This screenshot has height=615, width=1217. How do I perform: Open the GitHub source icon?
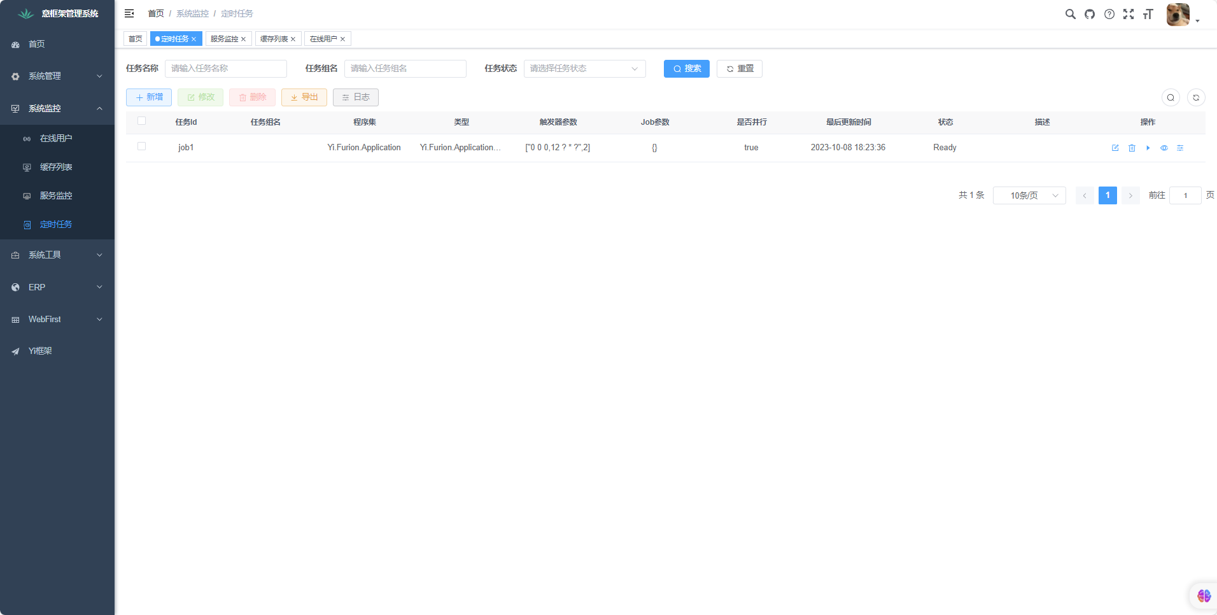click(x=1090, y=14)
